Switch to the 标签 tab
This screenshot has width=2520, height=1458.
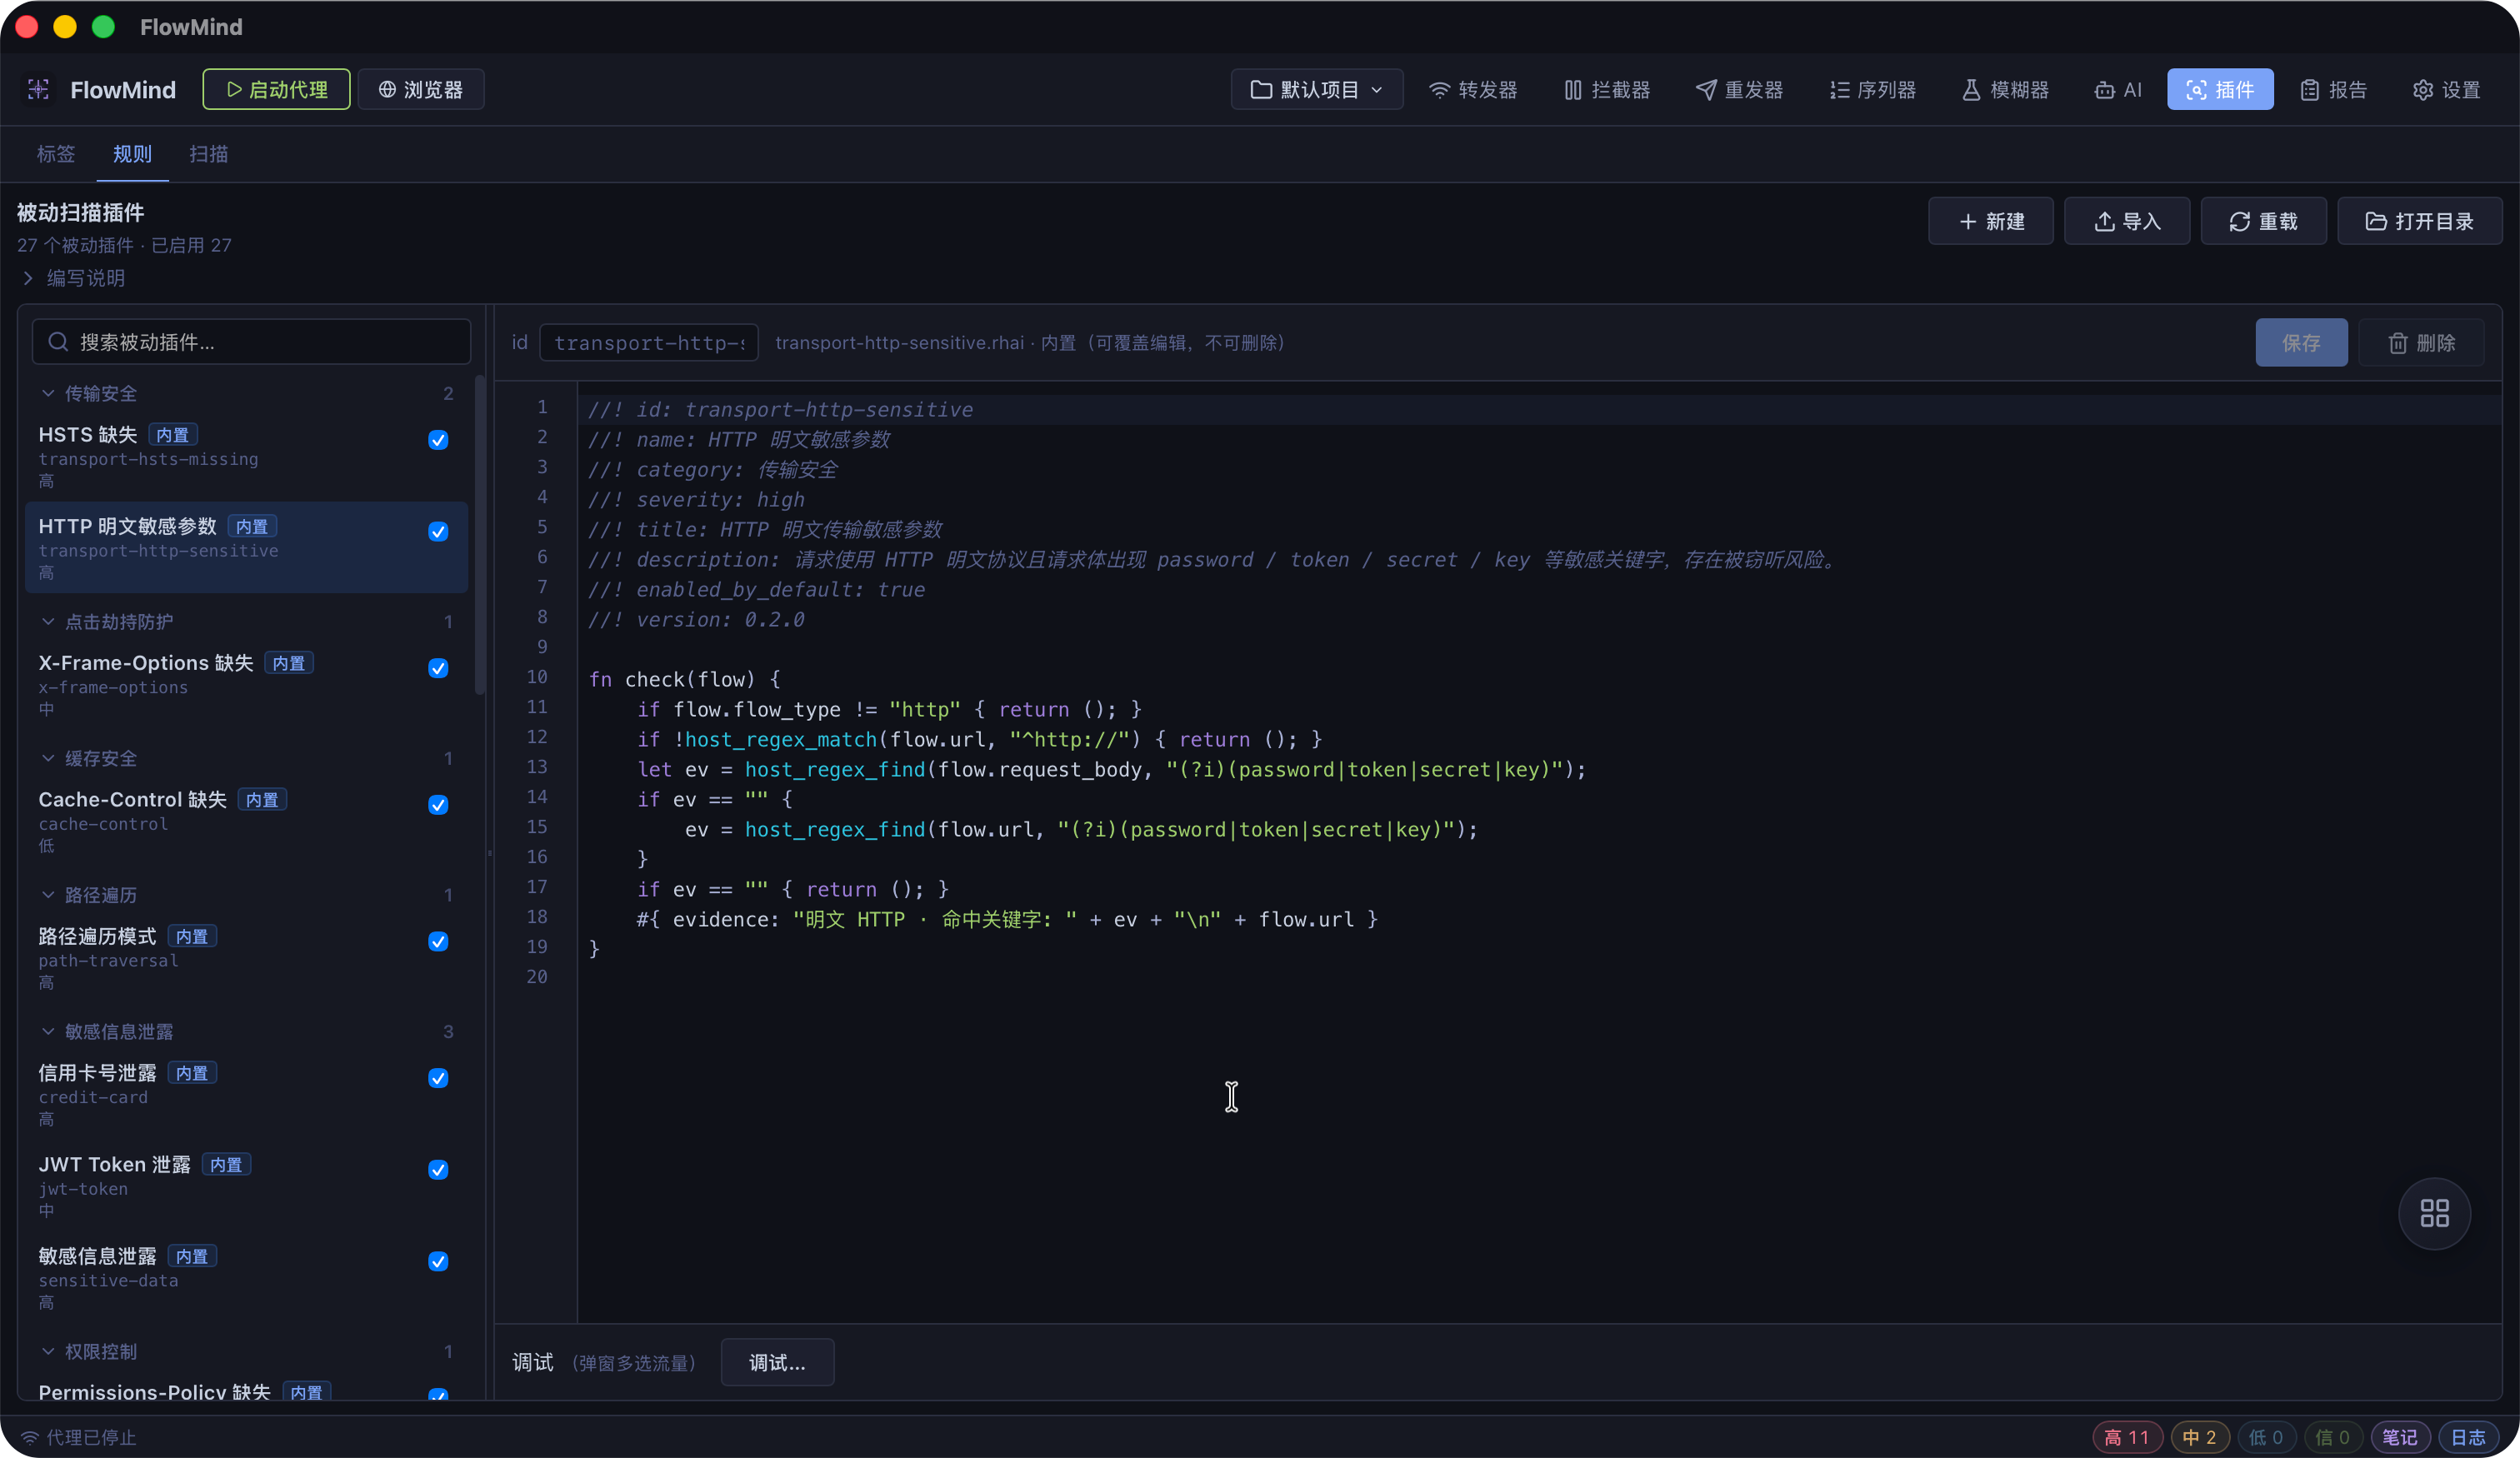(x=56, y=154)
